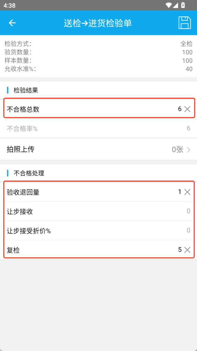Clear the 复检 value
197x351 pixels.
click(187, 250)
